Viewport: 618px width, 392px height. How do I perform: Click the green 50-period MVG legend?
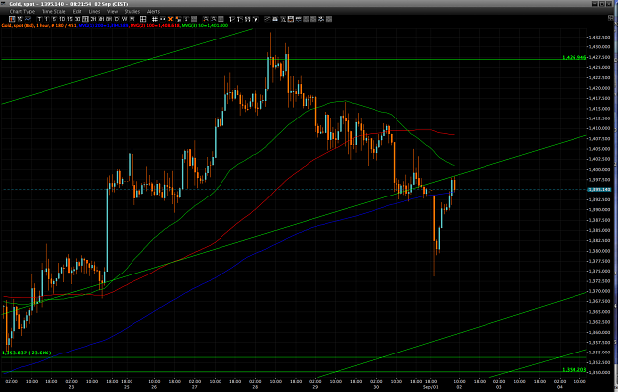coord(205,25)
